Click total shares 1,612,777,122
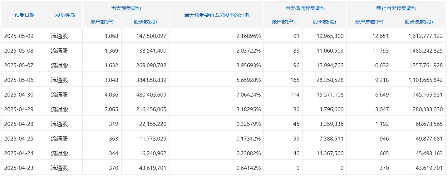 [x=425, y=36]
